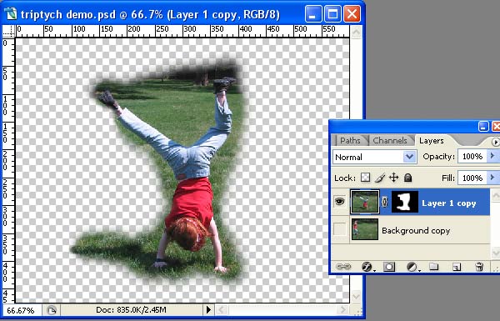Toggle lock all padlock icon

[407, 178]
